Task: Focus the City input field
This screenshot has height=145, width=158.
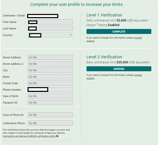Action: [x=50, y=70]
